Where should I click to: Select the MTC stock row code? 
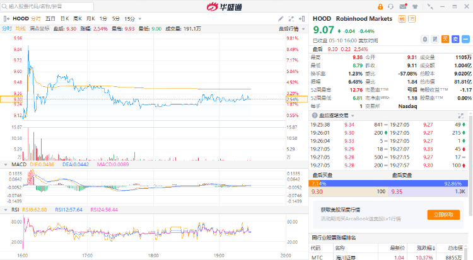[x=317, y=257]
